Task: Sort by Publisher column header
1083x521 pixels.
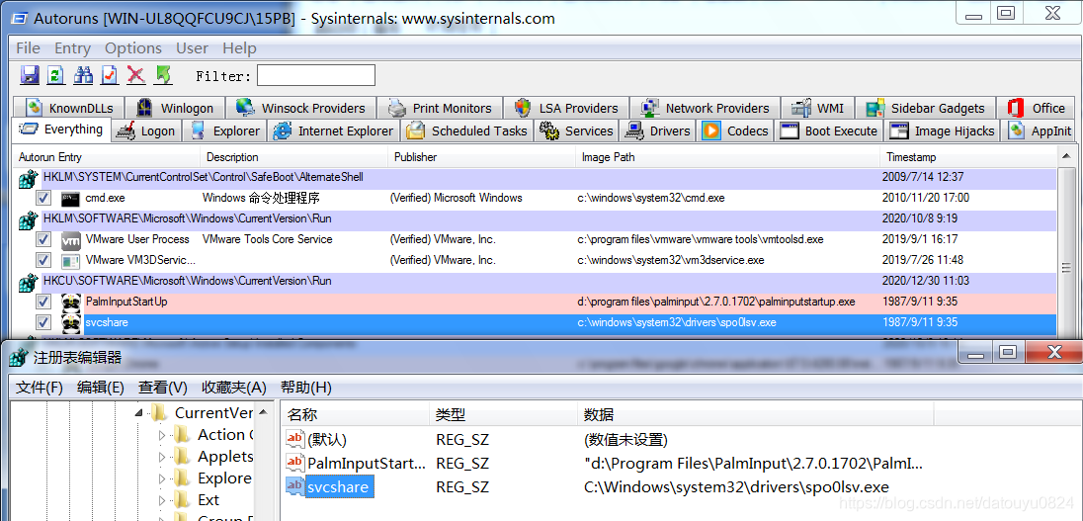Action: 481,157
